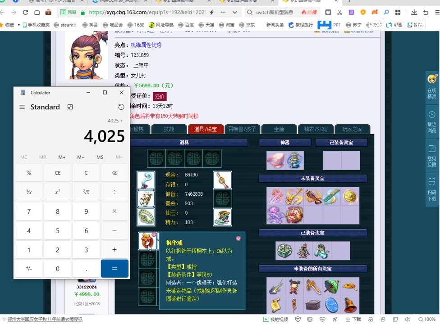The height and width of the screenshot is (324, 440).
Task: Click the pink shell 神器 icon
Action: [x=276, y=161]
